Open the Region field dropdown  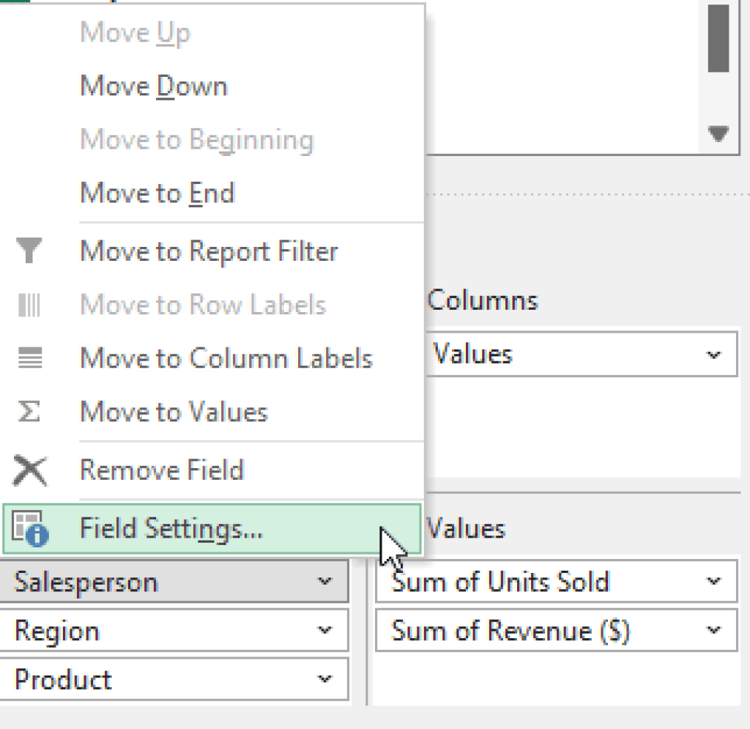pyautogui.click(x=332, y=630)
